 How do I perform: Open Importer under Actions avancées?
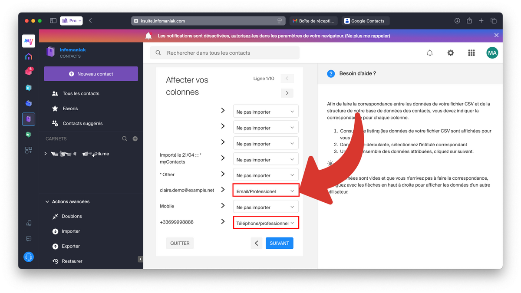[71, 231]
